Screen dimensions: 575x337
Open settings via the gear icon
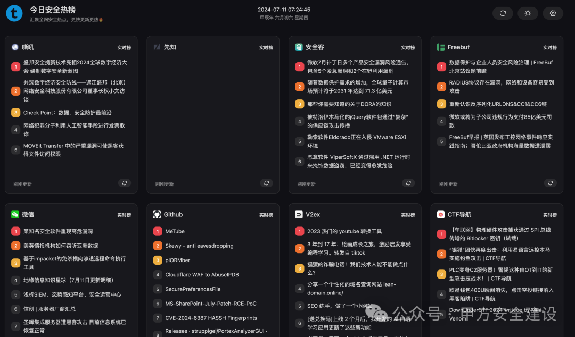point(553,13)
